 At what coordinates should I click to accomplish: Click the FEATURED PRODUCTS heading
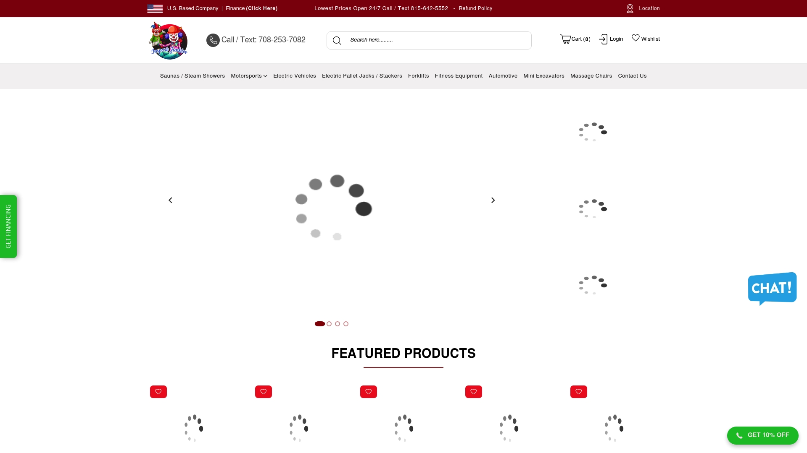(x=403, y=353)
